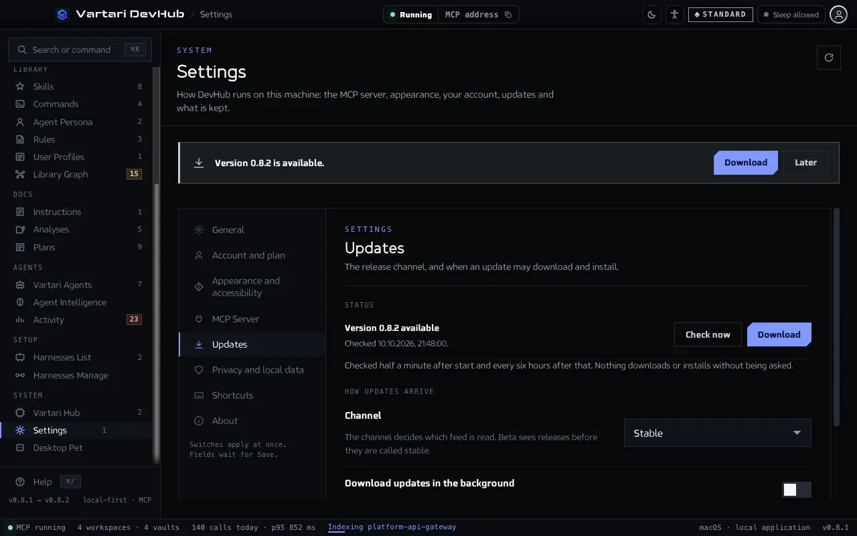Click Indexing platform-api-gateway in status bar
The height and width of the screenshot is (536, 857).
coord(392,527)
